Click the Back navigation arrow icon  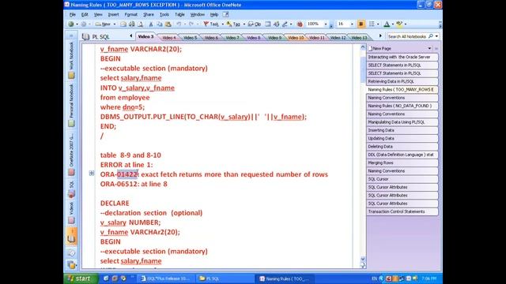click(71, 24)
